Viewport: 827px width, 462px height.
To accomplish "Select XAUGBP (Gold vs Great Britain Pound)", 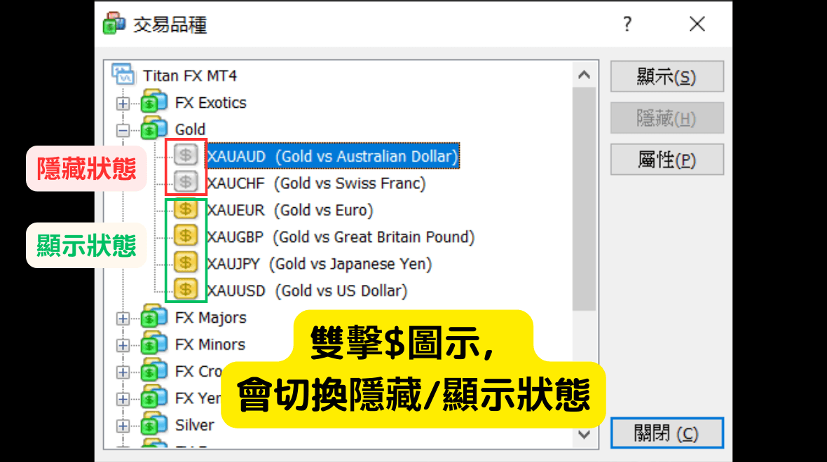I will click(341, 237).
